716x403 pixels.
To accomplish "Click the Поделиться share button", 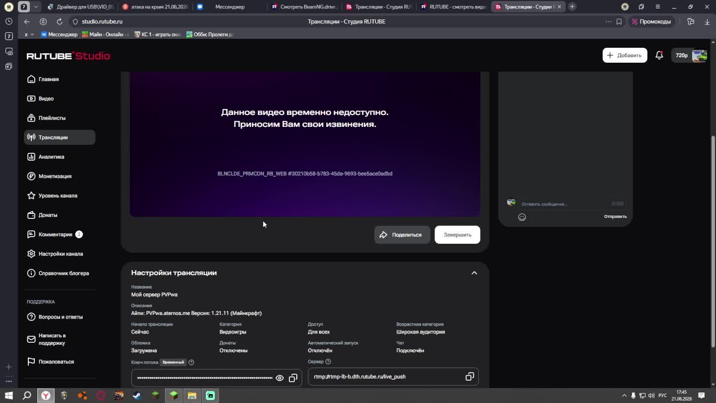I will (402, 235).
